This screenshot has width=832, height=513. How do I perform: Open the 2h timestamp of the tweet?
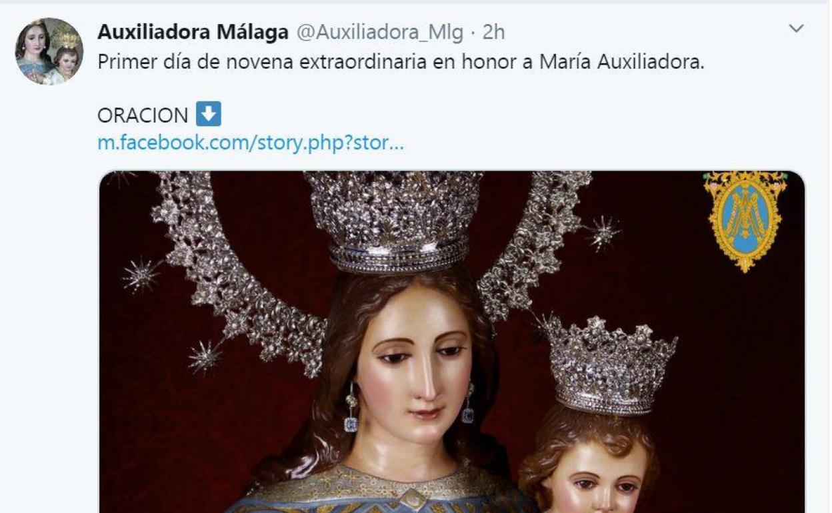493,31
